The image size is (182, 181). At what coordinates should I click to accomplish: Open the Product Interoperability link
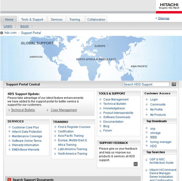click(118, 113)
